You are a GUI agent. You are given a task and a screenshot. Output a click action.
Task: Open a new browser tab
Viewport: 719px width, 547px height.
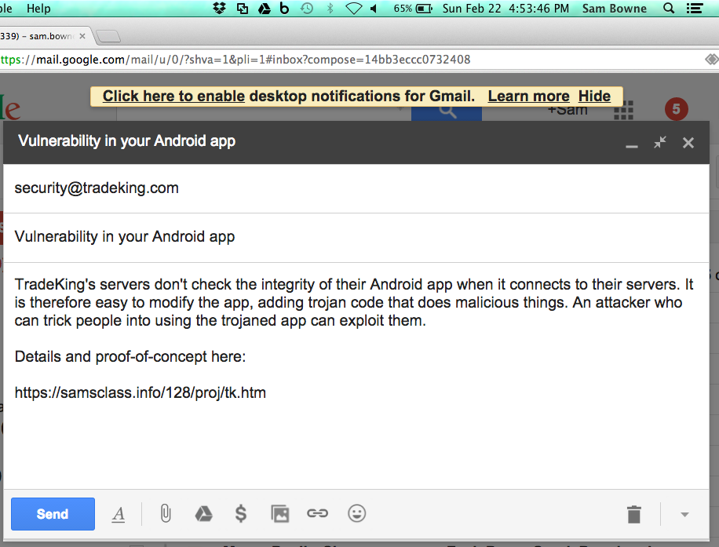click(108, 36)
